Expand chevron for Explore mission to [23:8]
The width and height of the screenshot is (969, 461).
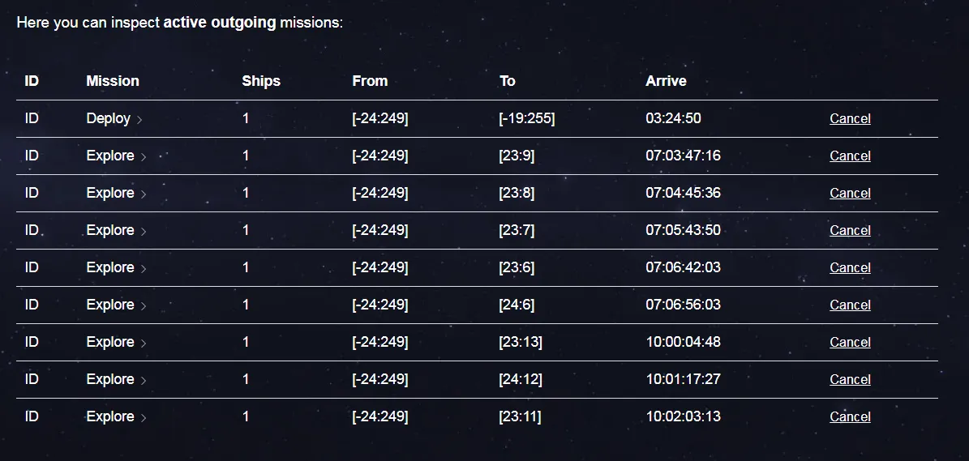pos(144,194)
